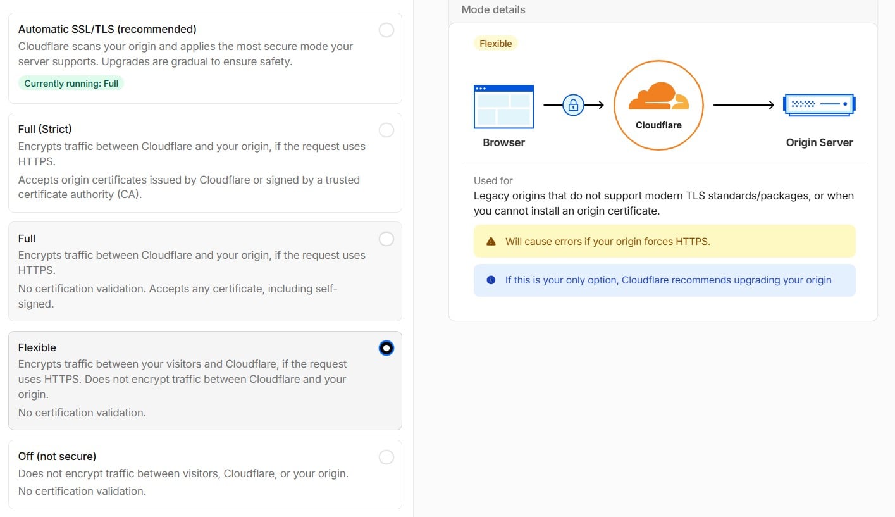The height and width of the screenshot is (517, 895).
Task: Click the warning triangle icon
Action: pos(491,242)
